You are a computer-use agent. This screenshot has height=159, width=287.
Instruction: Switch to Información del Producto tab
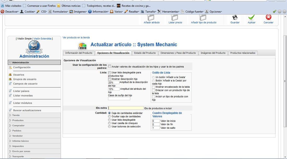point(79,53)
